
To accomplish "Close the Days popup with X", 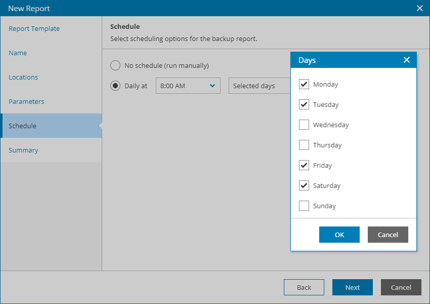I will click(x=407, y=60).
